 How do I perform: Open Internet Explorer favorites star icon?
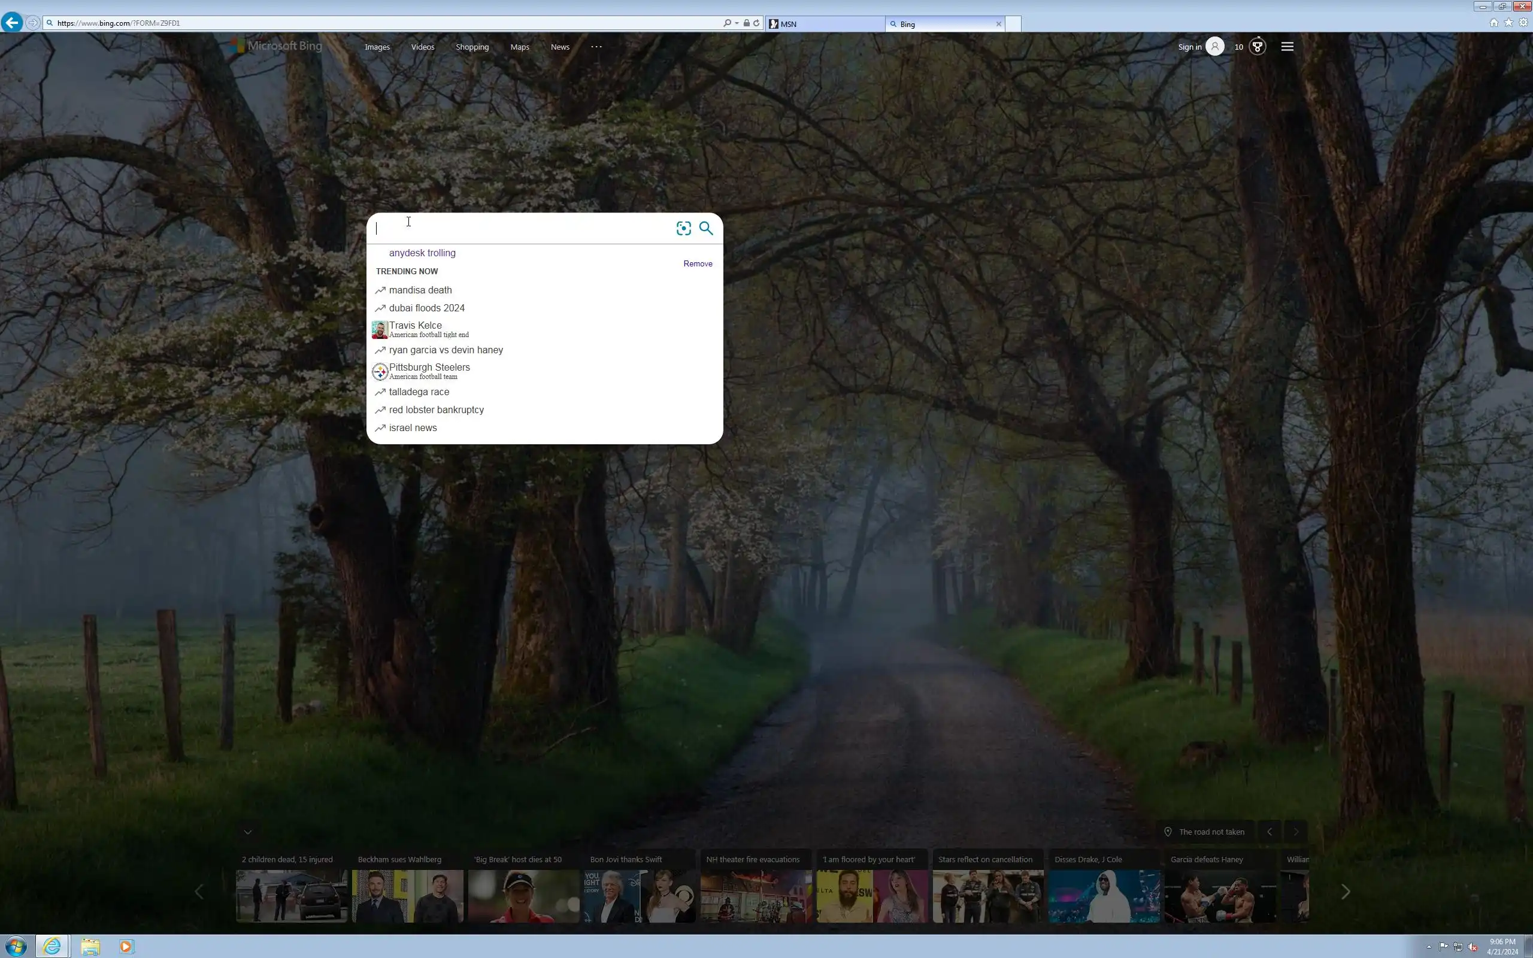pos(1508,23)
